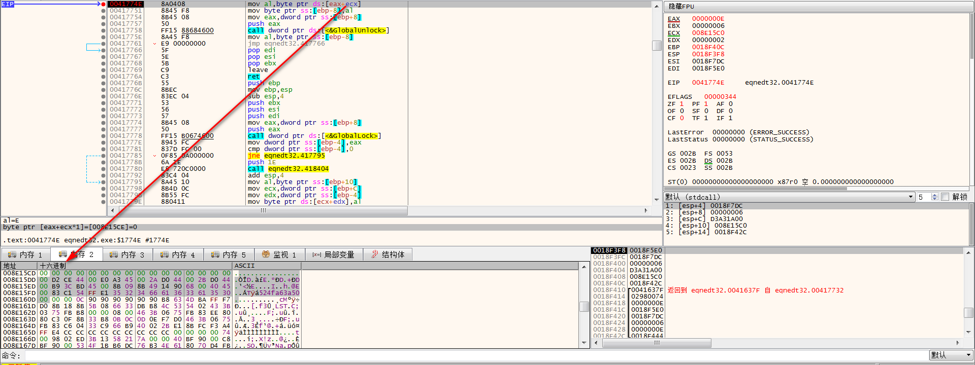Select the ST(0) FPU register line

click(x=781, y=182)
